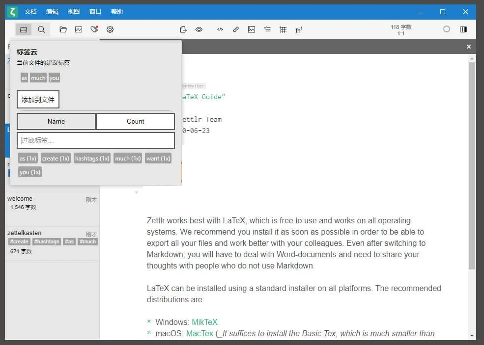This screenshot has height=345, width=484.
Task: Toggle the file manager hard-disk icon
Action: (x=23, y=29)
